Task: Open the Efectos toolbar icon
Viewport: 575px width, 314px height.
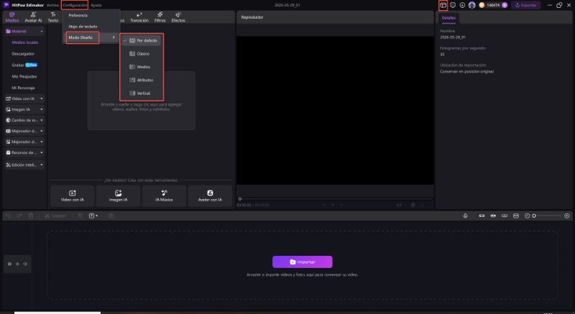Action: tap(178, 17)
